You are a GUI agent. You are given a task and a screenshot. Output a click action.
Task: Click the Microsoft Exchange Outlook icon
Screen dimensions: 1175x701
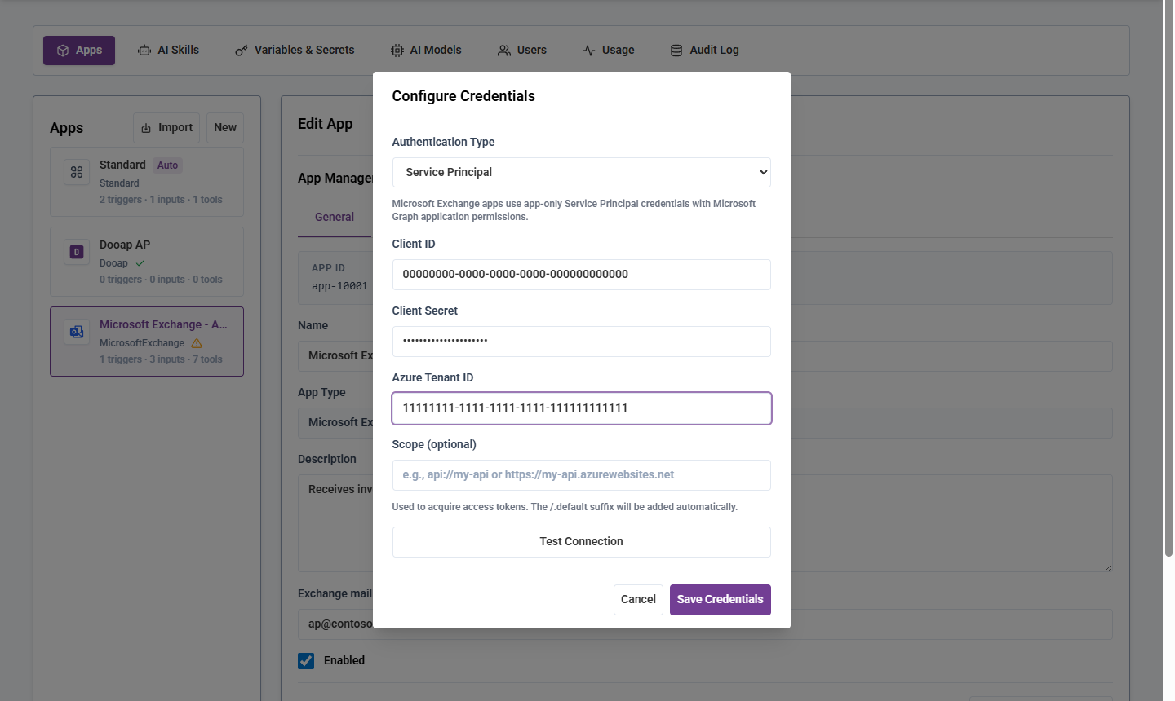point(77,332)
